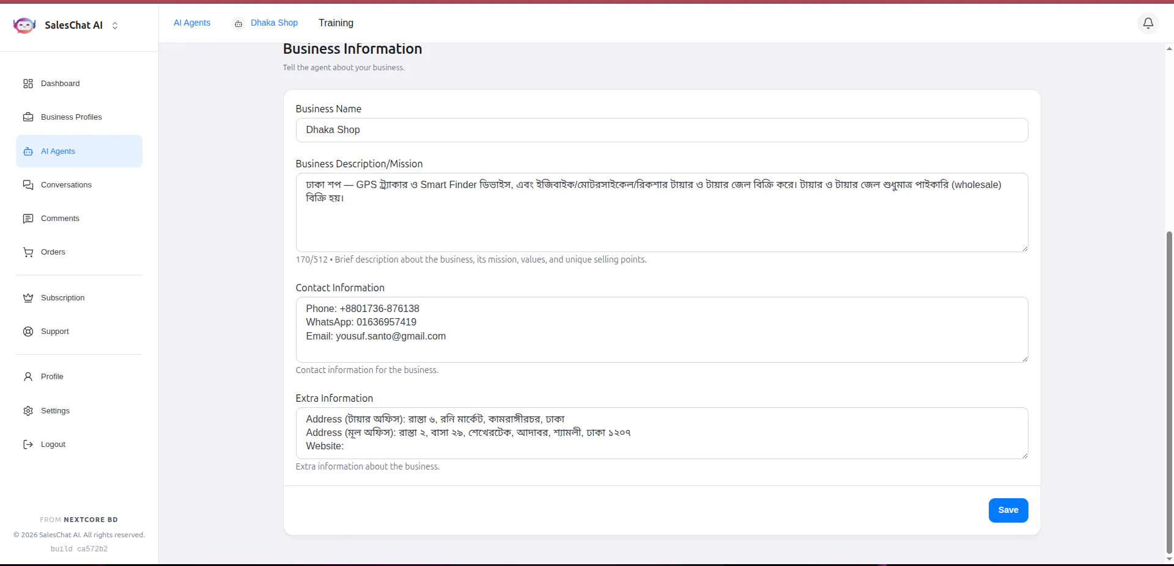Viewport: 1174px width, 566px height.
Task: Click into the Contact Information textarea
Action: [x=662, y=330]
